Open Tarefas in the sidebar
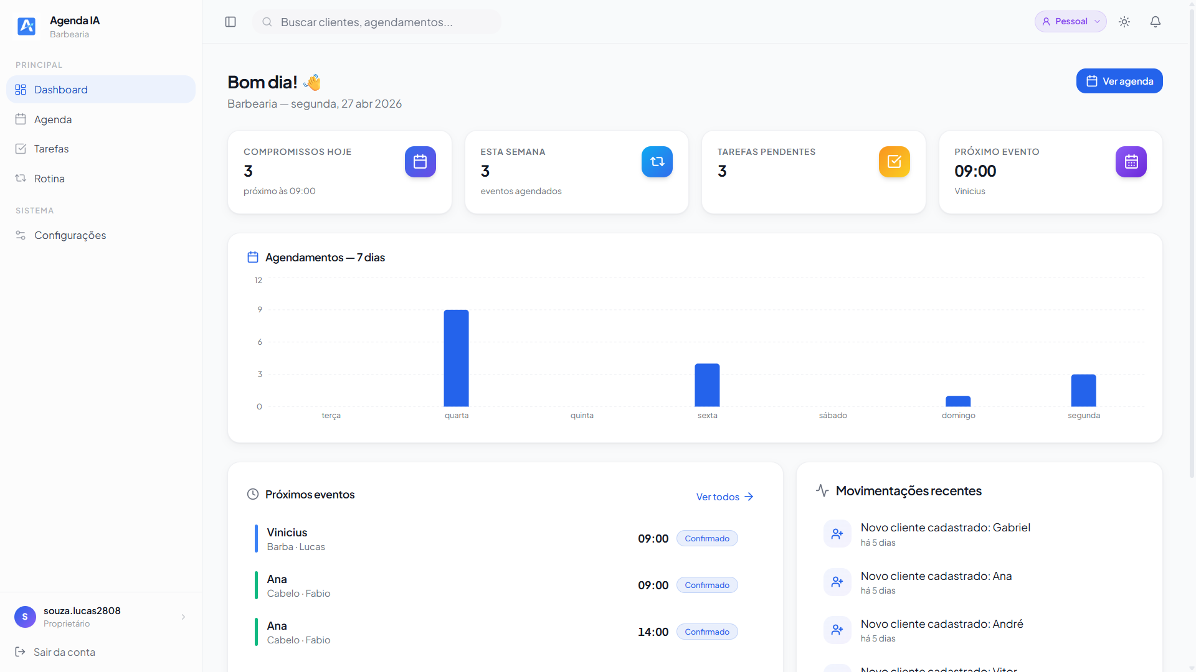 101,149
